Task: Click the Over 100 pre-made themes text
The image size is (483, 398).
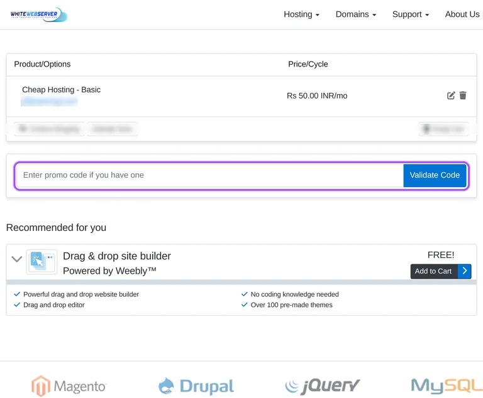Action: pyautogui.click(x=291, y=305)
